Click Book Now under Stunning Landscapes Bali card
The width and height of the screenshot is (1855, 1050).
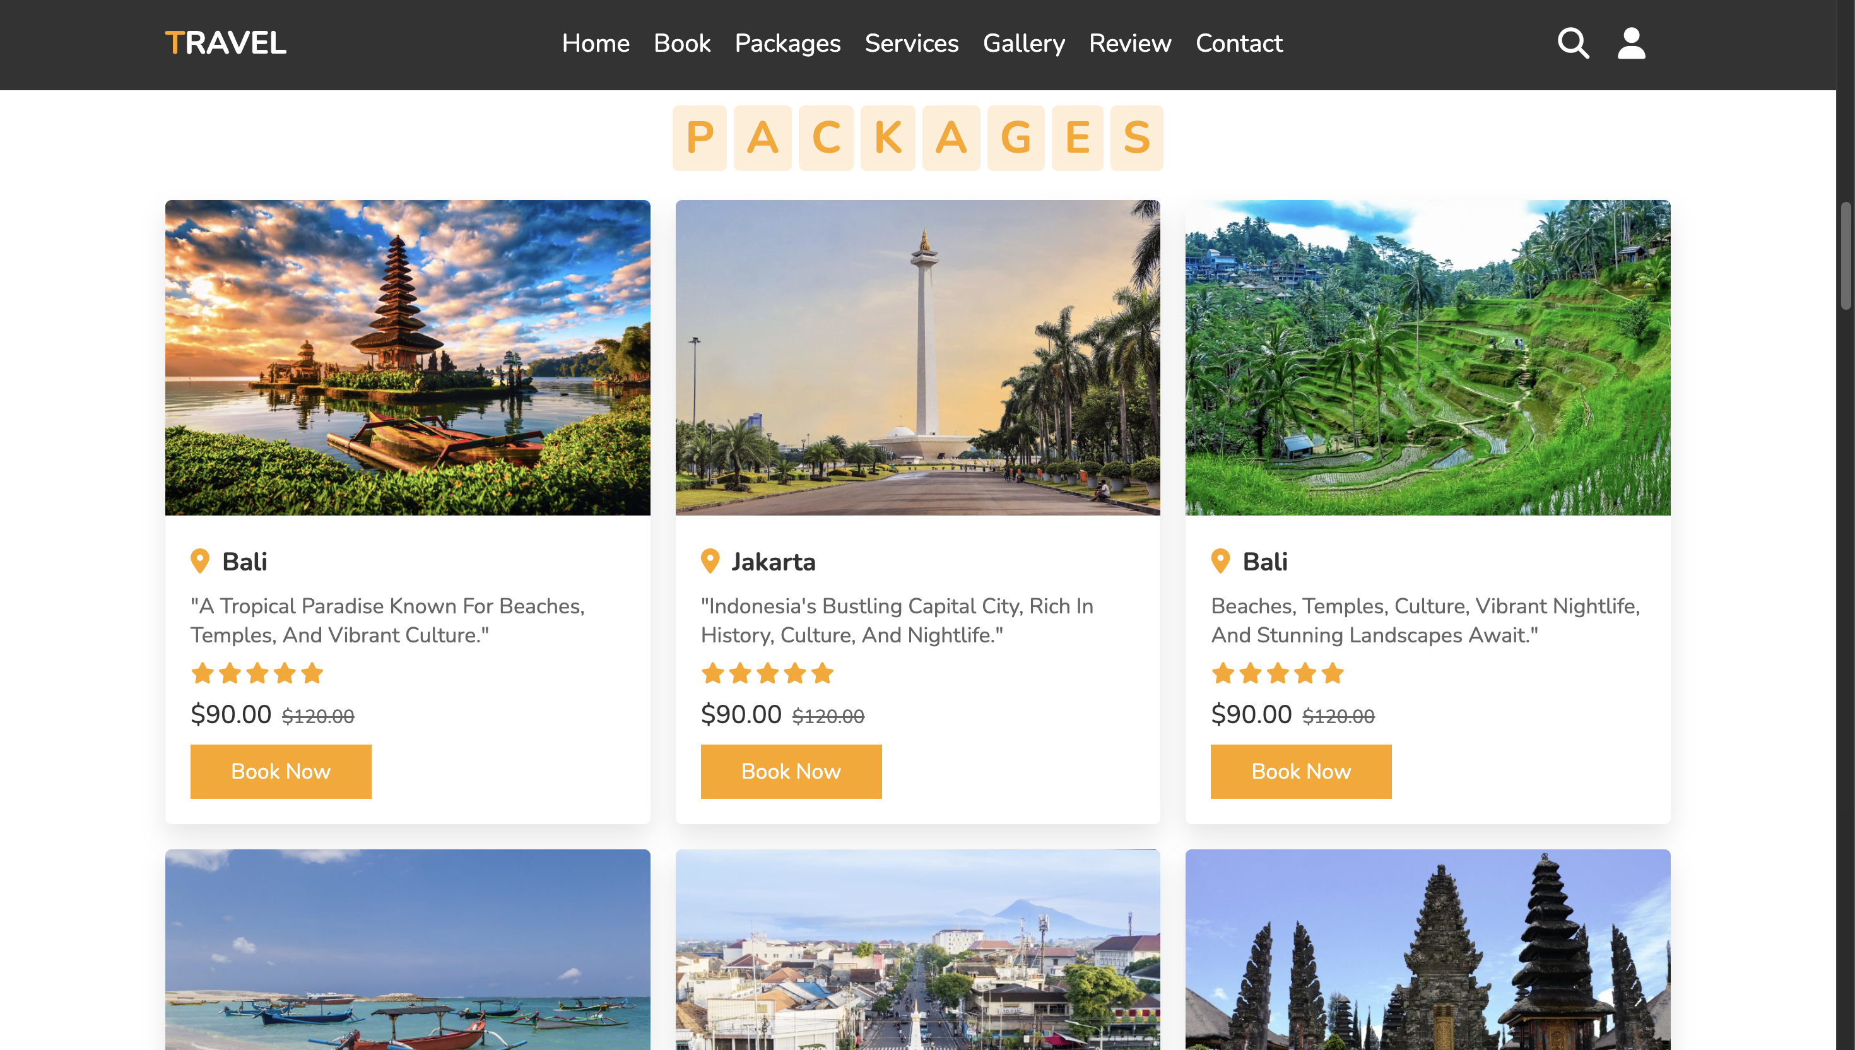[1300, 771]
